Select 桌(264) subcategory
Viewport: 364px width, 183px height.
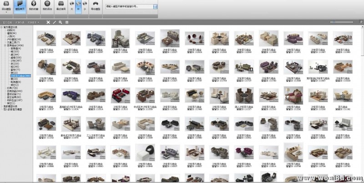pos(15,55)
